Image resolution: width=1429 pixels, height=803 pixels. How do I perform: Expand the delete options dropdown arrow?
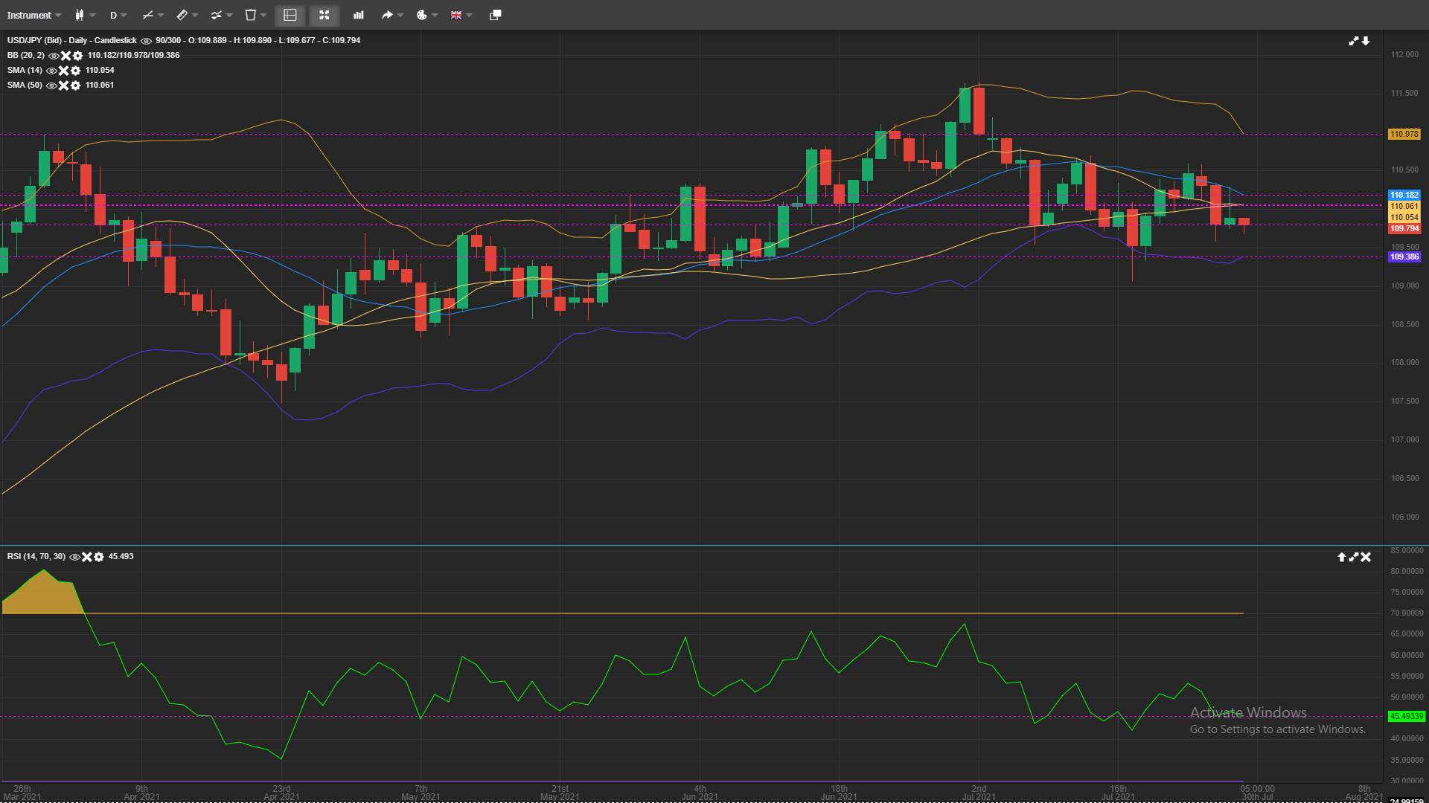point(264,15)
